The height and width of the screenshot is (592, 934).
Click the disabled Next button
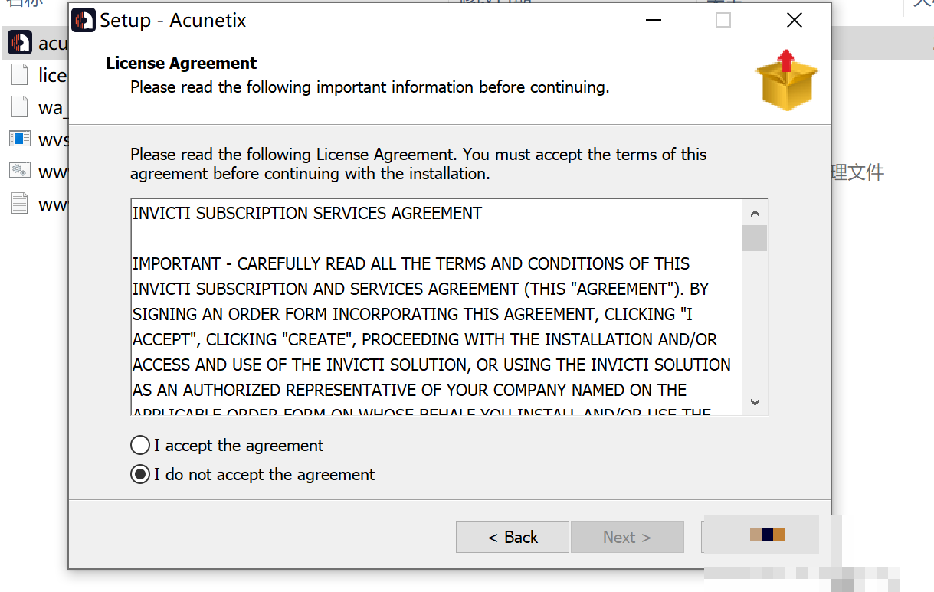pyautogui.click(x=627, y=537)
